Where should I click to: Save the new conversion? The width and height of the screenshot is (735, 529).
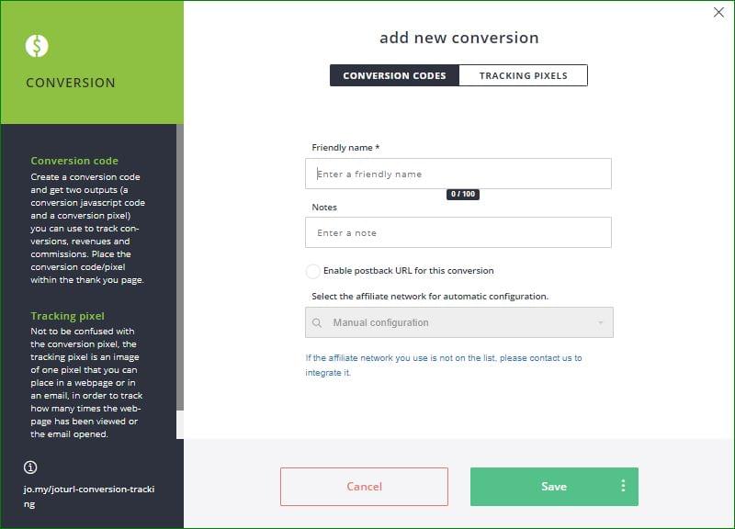[x=554, y=487]
